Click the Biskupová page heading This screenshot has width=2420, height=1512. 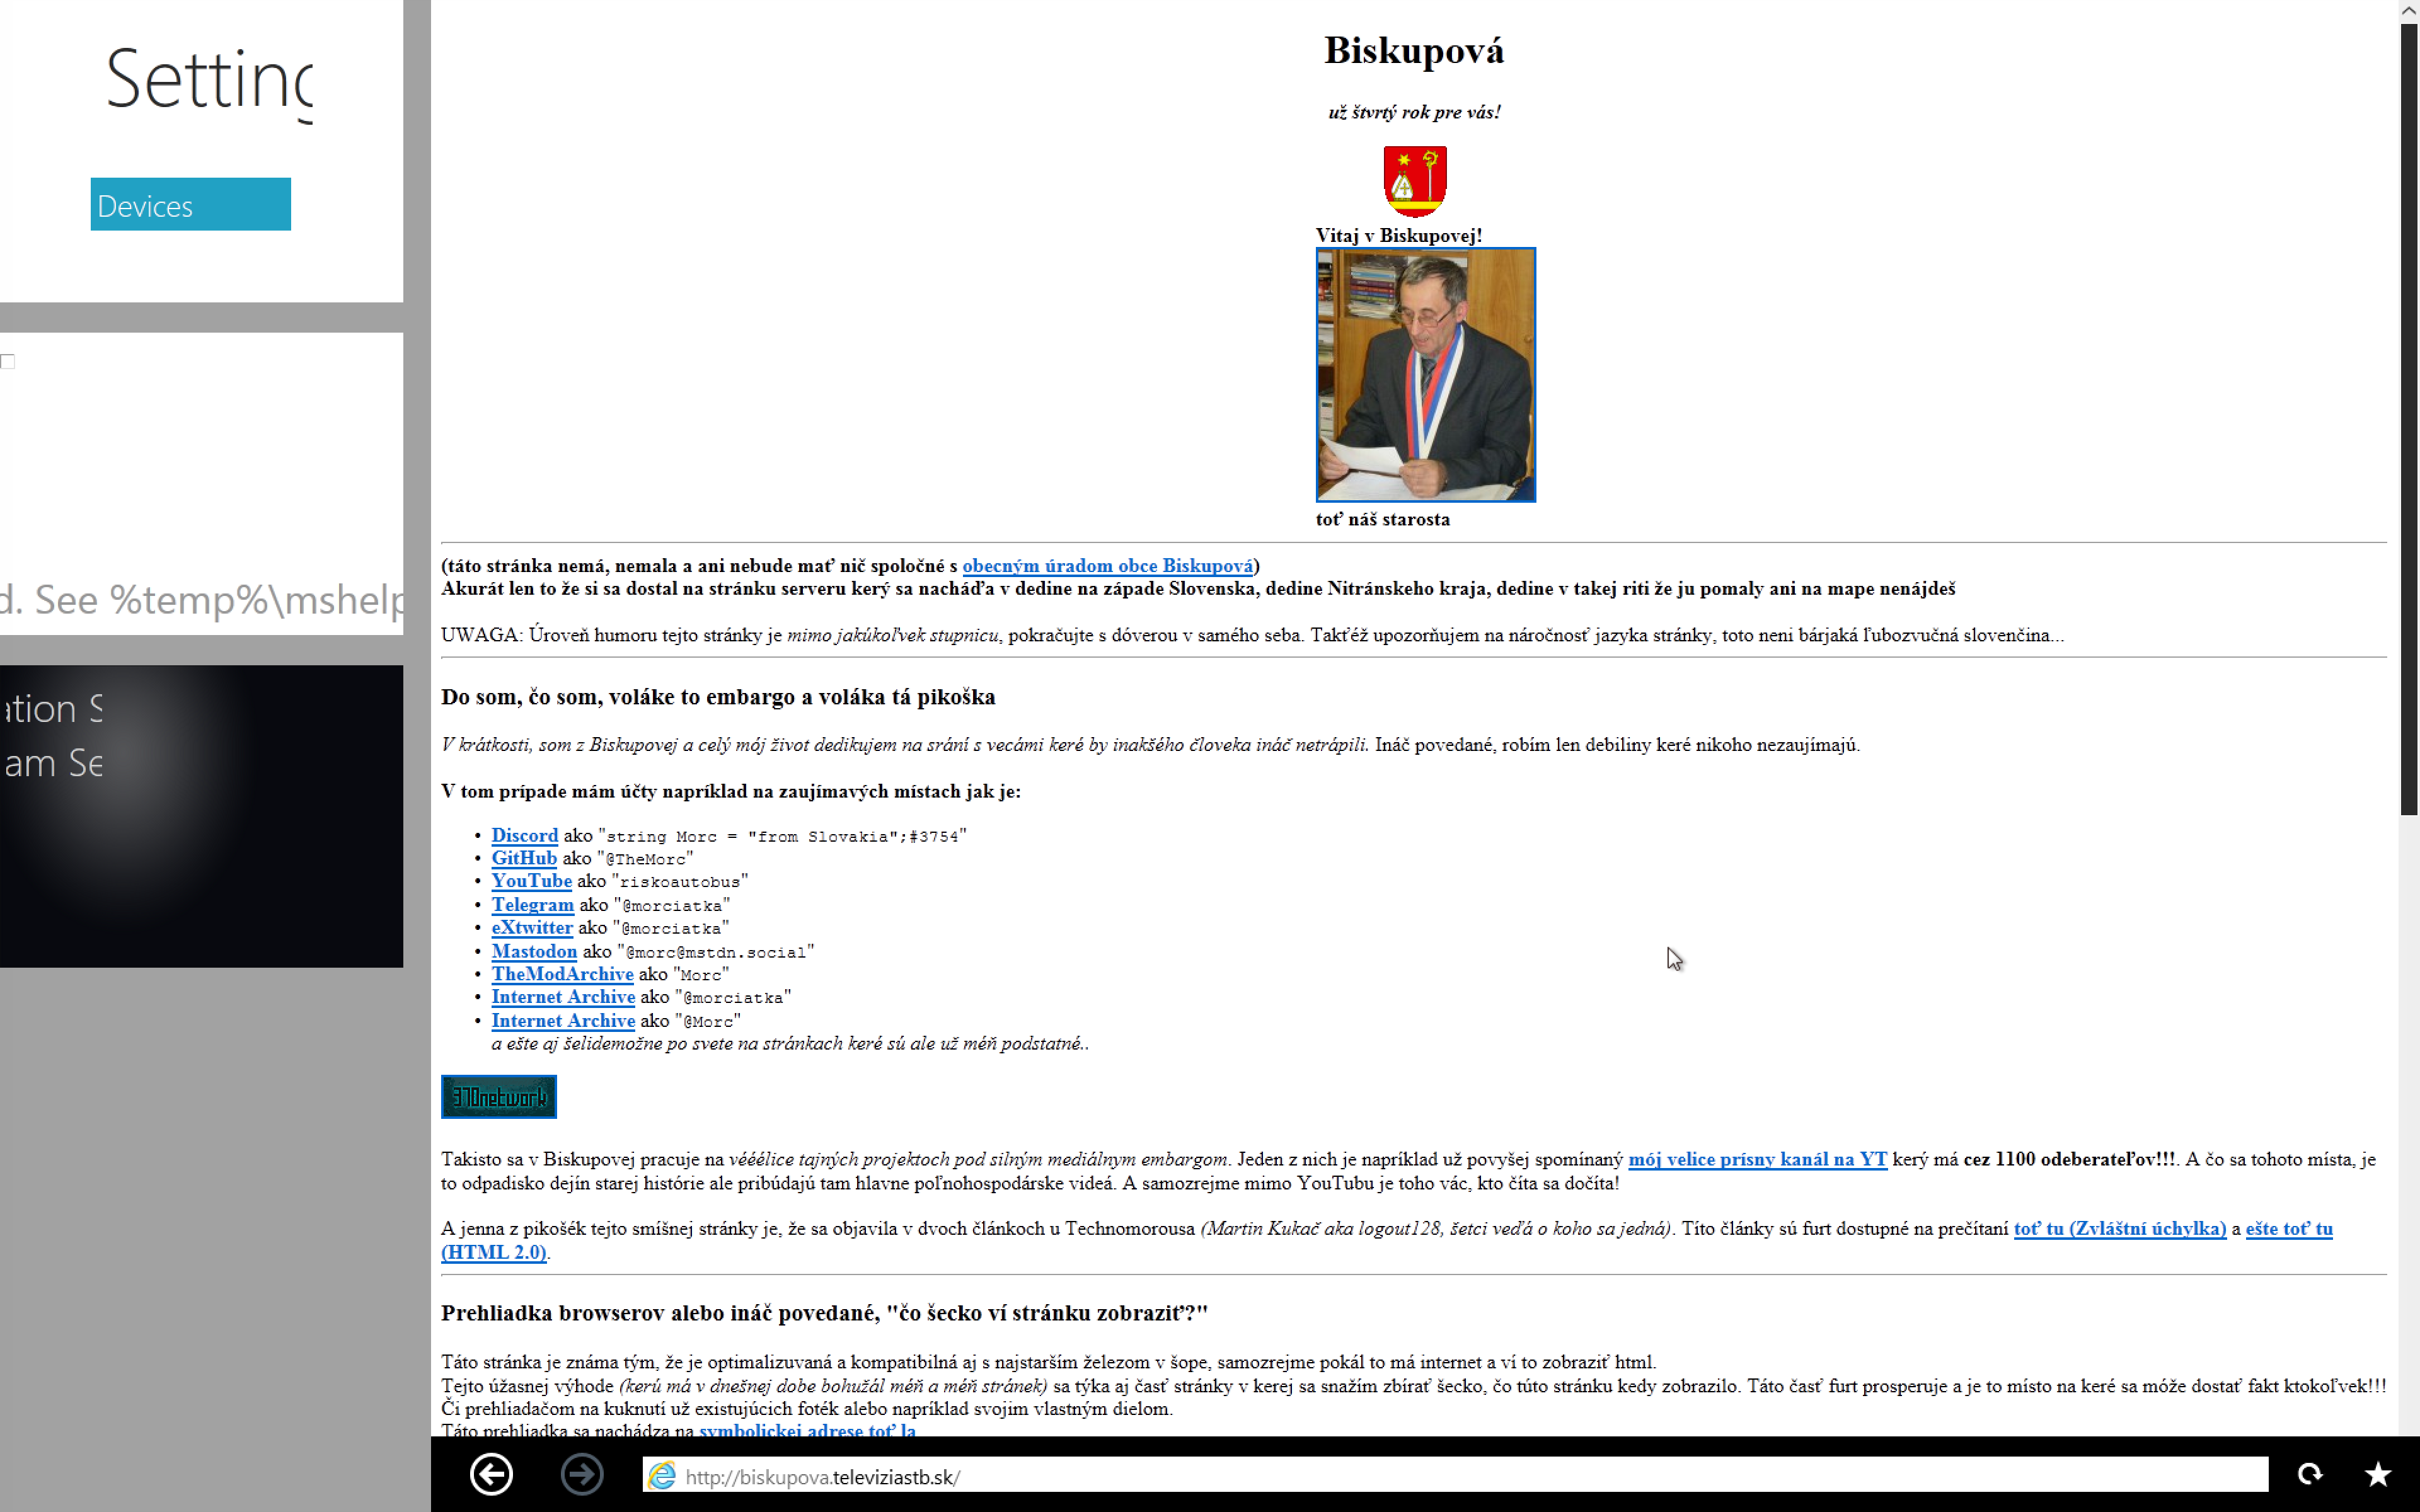coord(1414,50)
